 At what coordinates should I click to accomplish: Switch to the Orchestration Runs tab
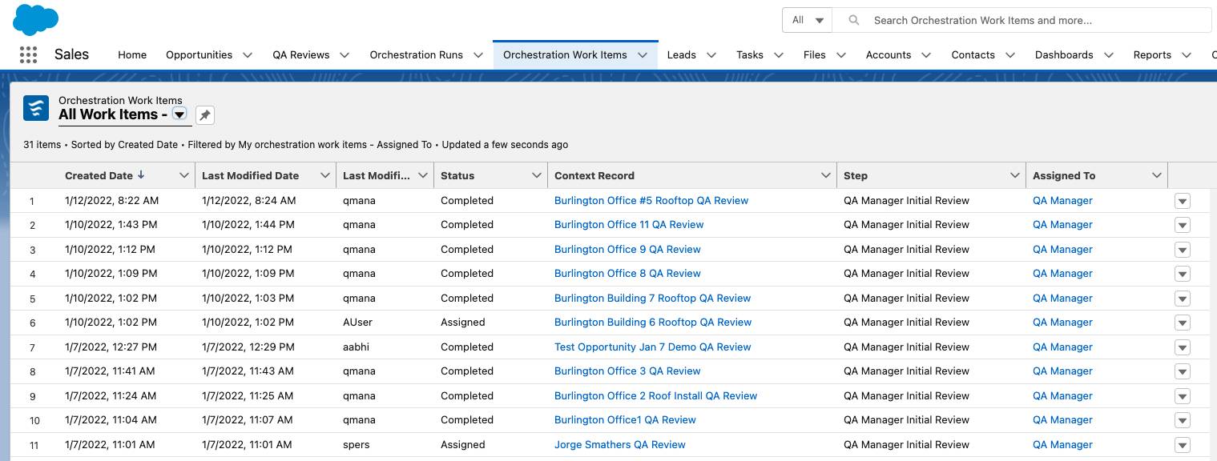point(416,55)
